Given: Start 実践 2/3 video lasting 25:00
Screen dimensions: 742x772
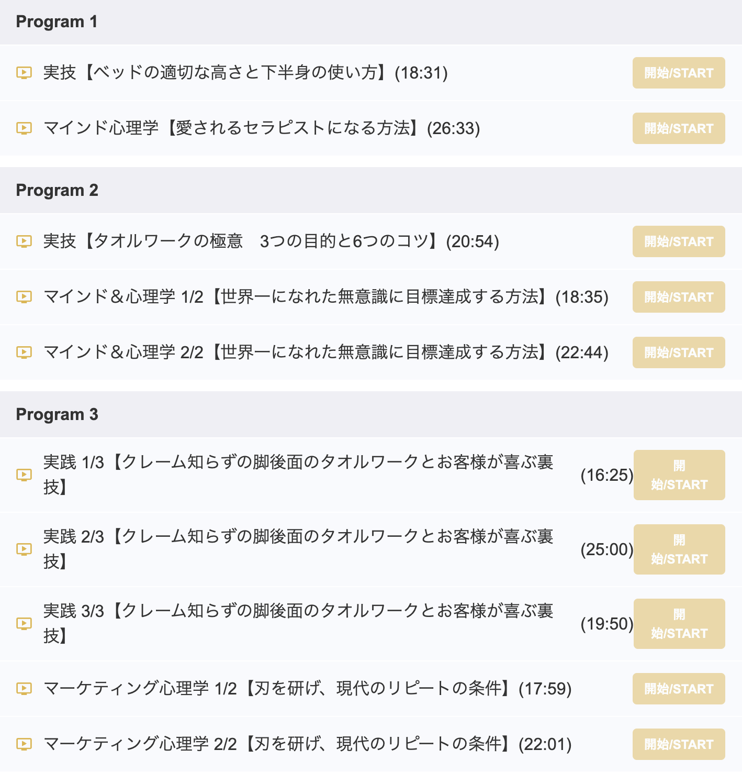Looking at the screenshot, I should 679,549.
